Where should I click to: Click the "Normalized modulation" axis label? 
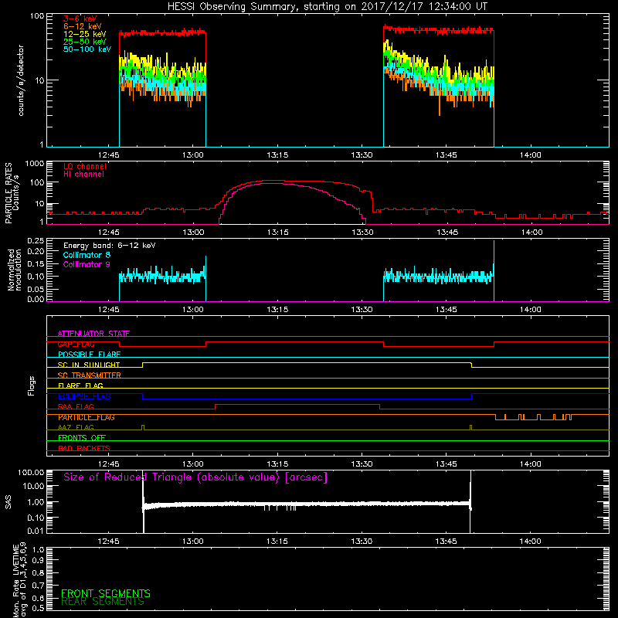pos(14,270)
